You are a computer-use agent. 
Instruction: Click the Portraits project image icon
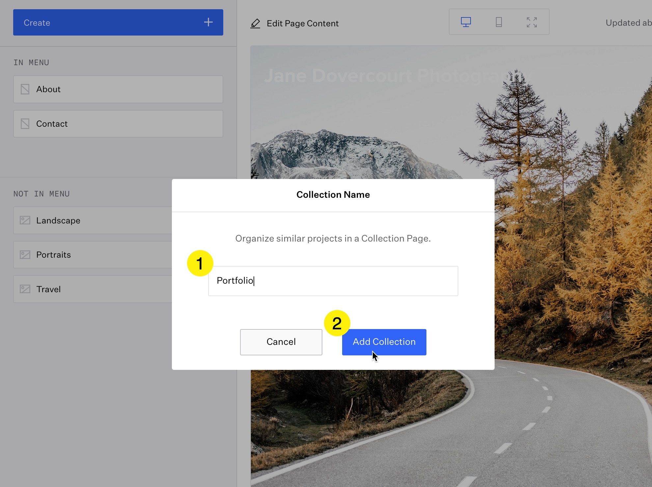(25, 255)
